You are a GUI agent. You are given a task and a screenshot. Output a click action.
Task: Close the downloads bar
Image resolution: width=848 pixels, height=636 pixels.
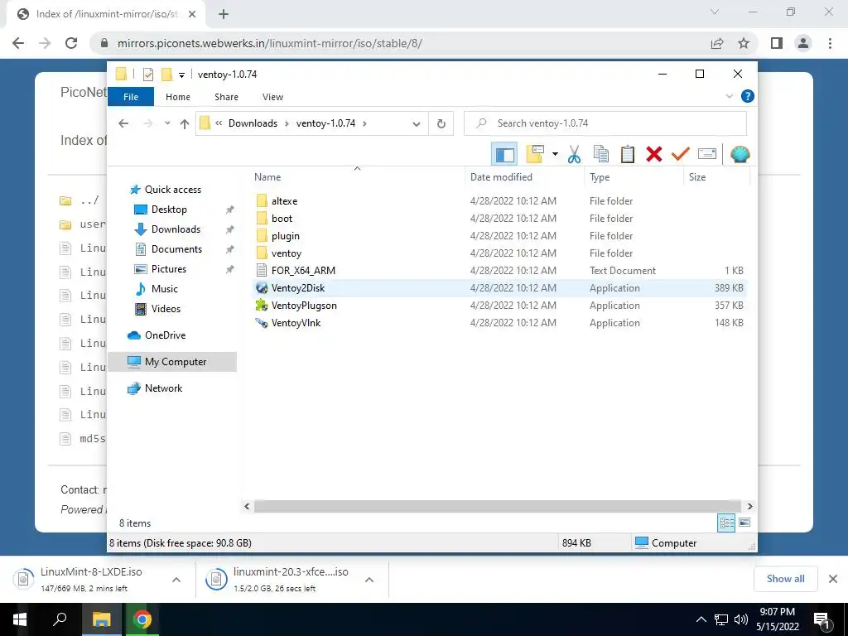[x=833, y=579]
